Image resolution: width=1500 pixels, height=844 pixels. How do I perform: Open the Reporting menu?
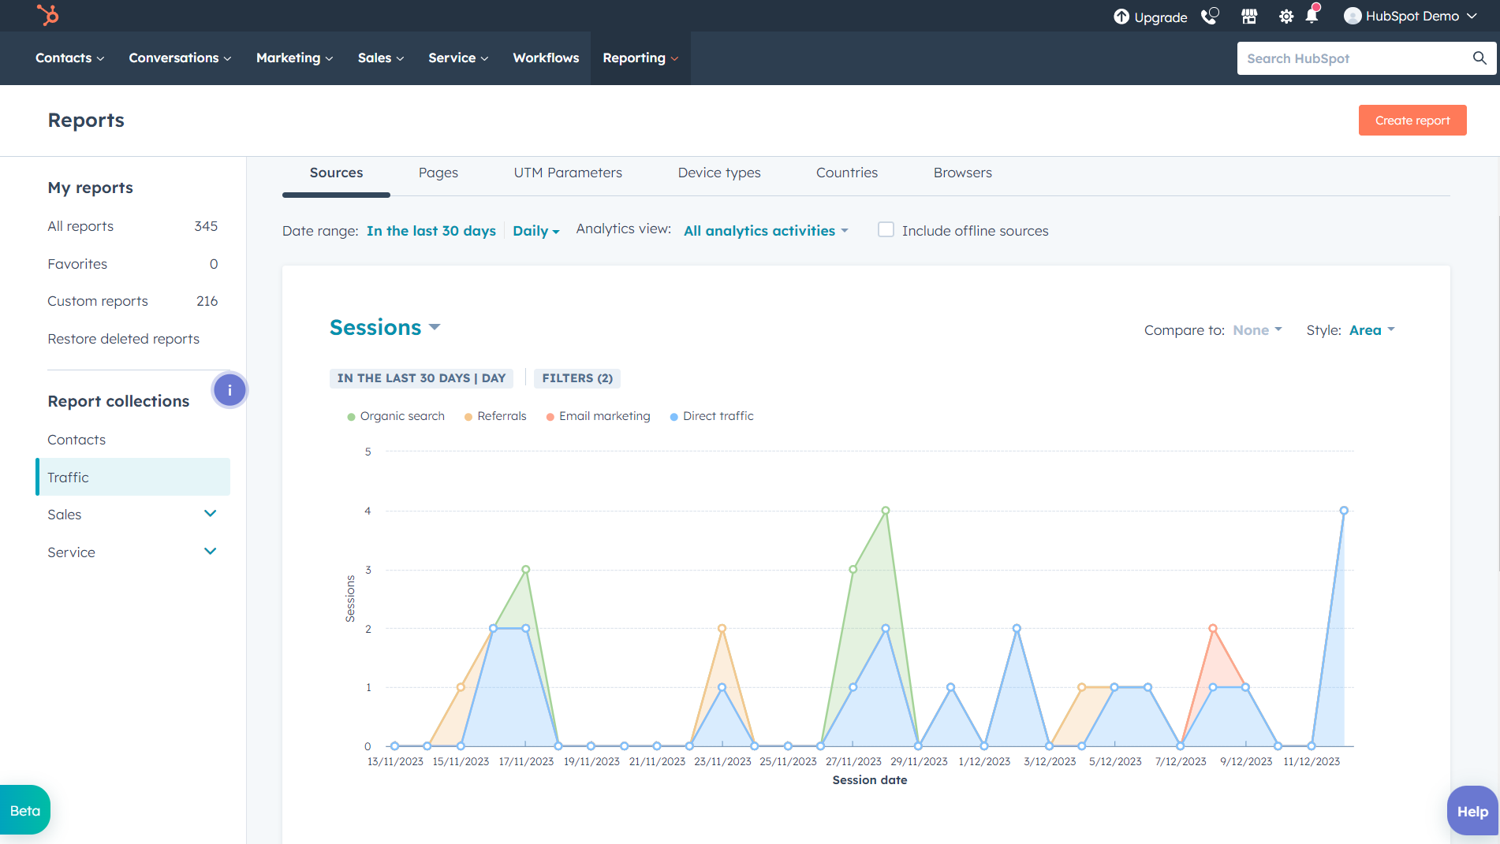pos(640,58)
